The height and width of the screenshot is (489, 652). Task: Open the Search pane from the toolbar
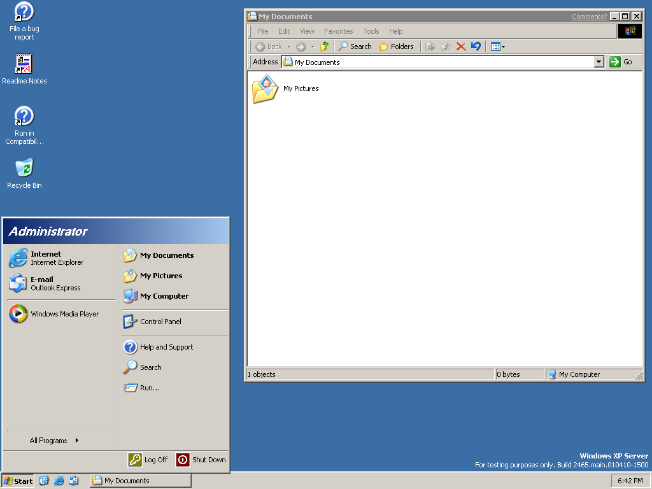[x=355, y=46]
